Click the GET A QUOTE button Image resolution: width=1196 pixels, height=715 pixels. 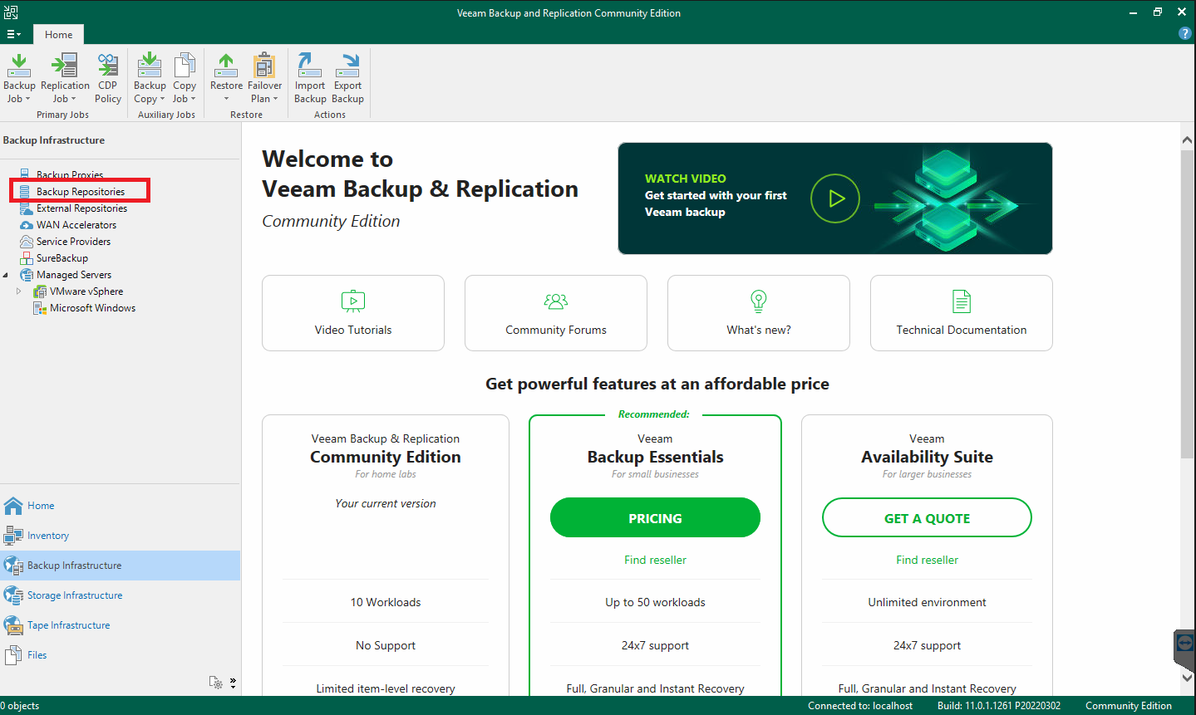point(927,517)
